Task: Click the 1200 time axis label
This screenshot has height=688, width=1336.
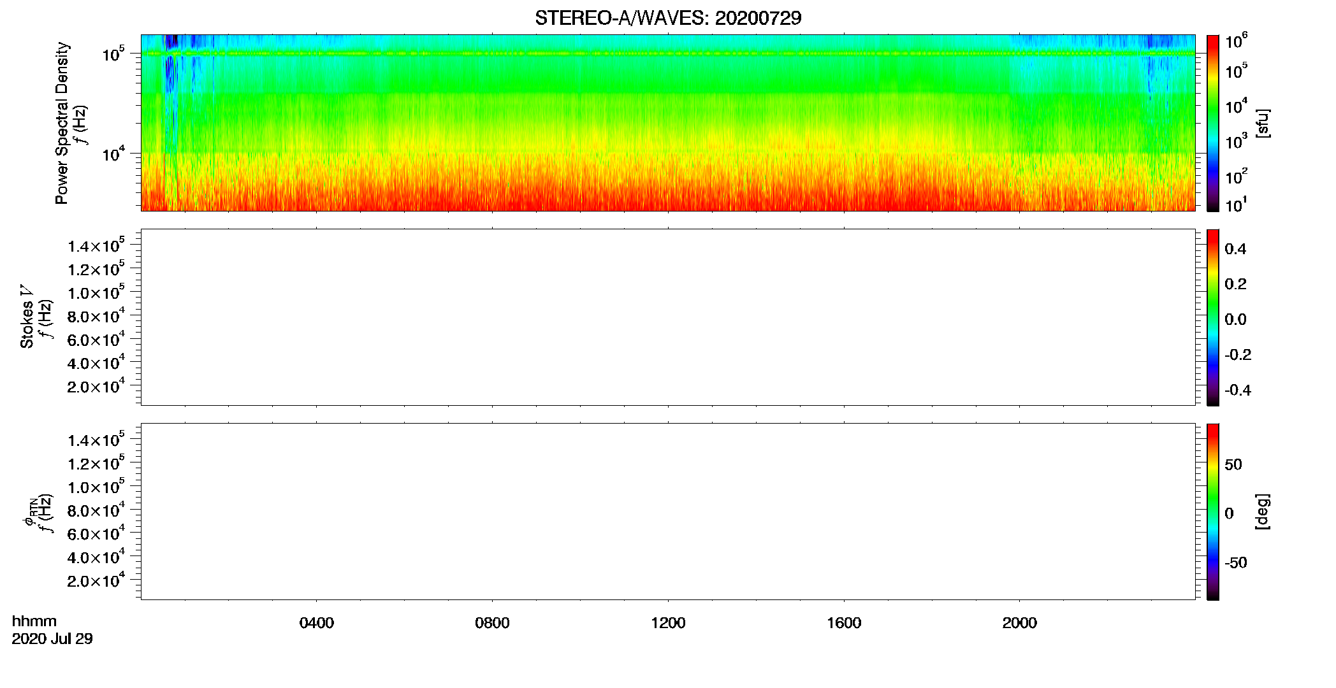Action: coord(668,623)
